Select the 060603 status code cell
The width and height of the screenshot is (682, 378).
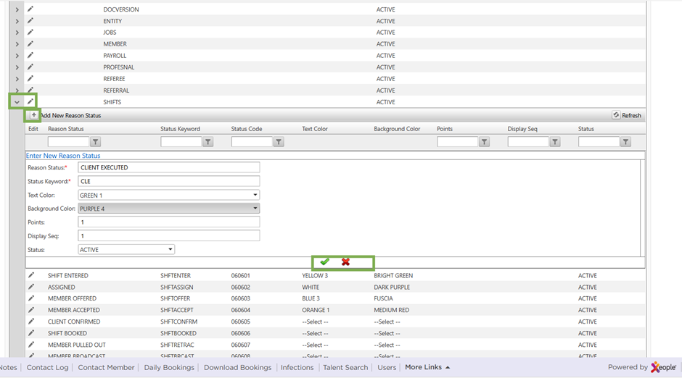pos(241,298)
